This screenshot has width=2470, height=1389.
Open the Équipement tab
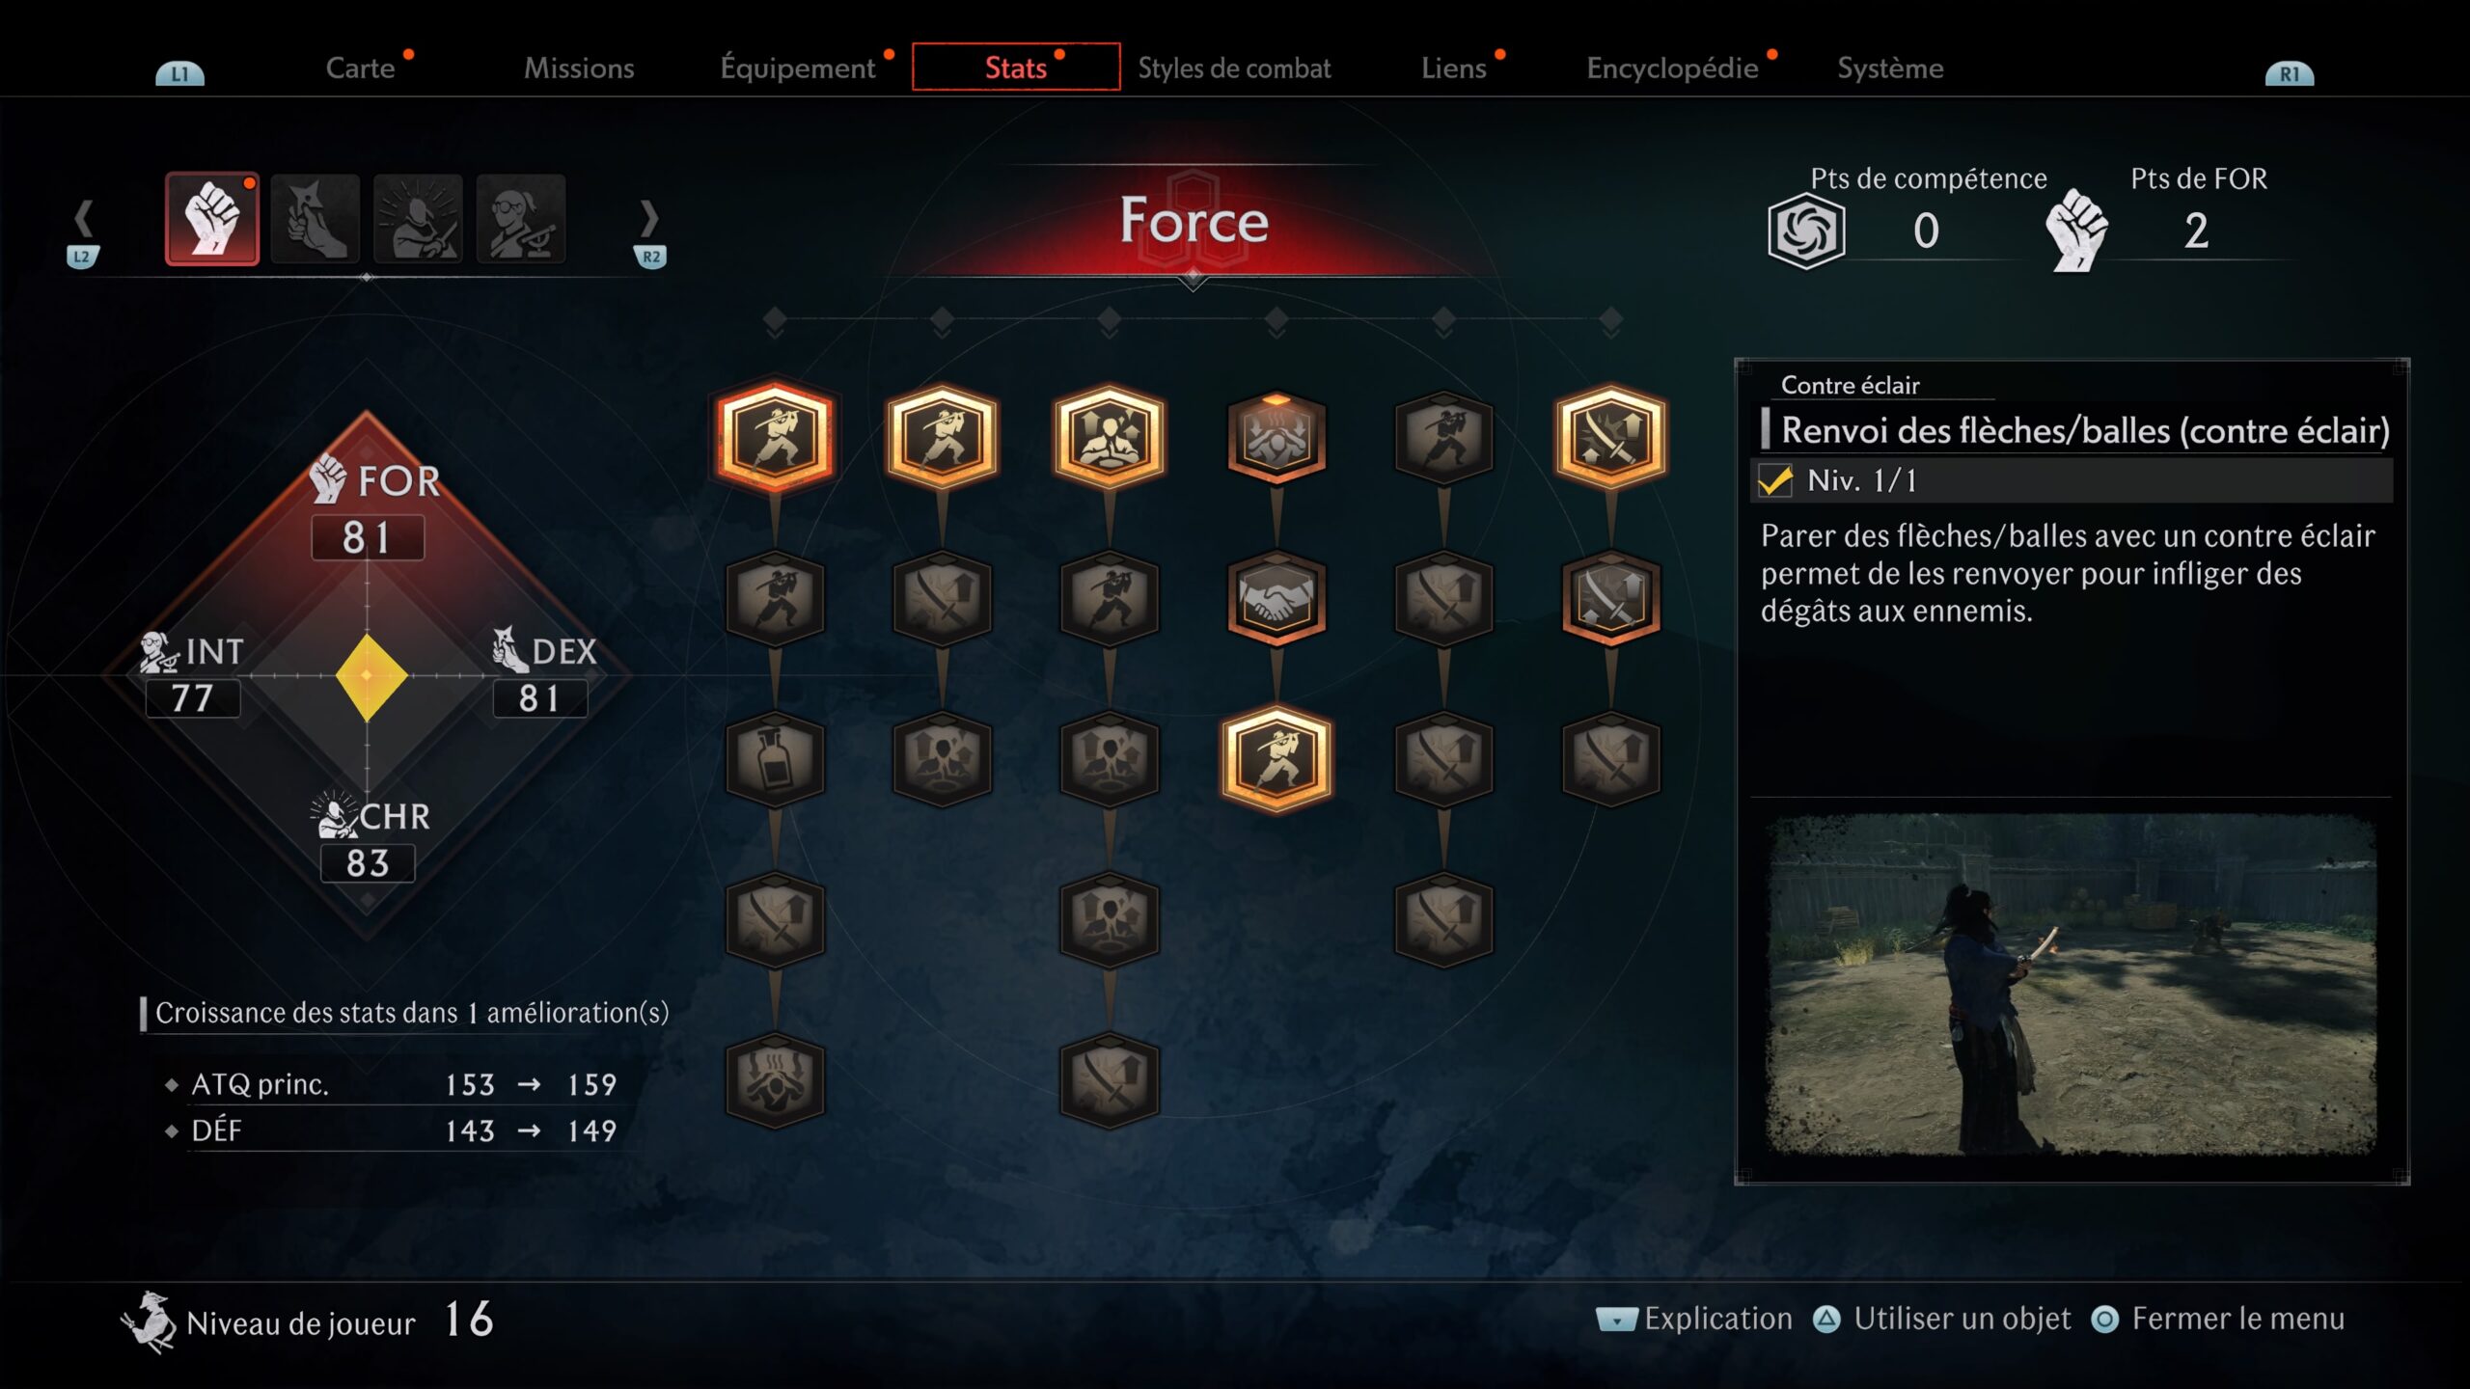click(x=798, y=68)
